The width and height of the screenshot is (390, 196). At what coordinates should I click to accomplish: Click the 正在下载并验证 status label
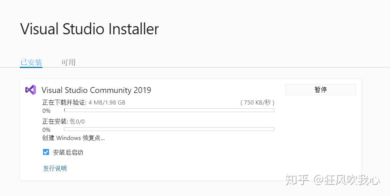point(64,102)
